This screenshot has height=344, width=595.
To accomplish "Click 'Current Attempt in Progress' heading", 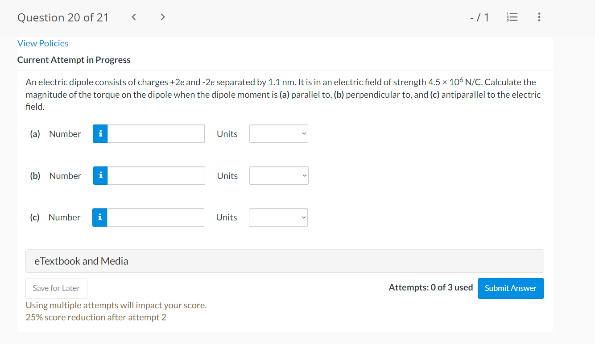I will [74, 60].
